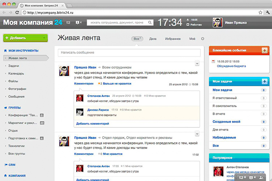Click Добавить комментарий under first post
Viewport: 272px width, 181px height.
93,123
